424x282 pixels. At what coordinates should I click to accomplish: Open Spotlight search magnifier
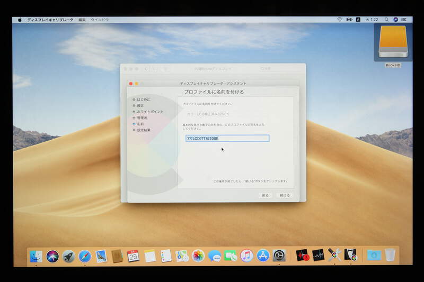[x=387, y=20]
